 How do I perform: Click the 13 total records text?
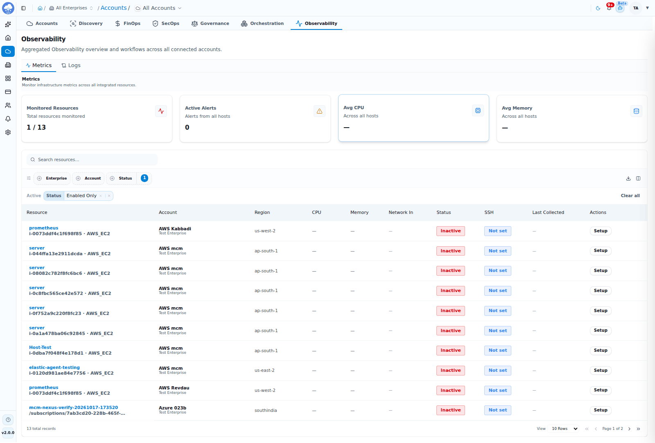tap(41, 429)
